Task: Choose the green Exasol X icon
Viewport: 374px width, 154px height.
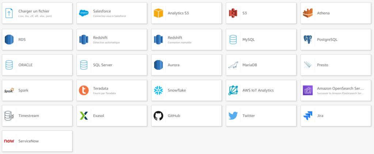Action: [x=84, y=116]
